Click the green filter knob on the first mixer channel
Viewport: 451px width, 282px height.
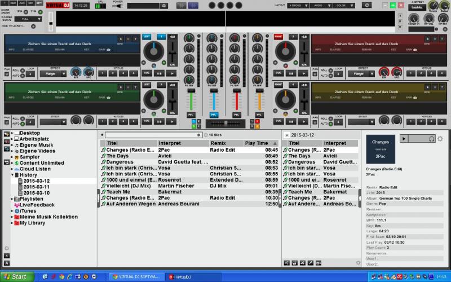point(189,80)
